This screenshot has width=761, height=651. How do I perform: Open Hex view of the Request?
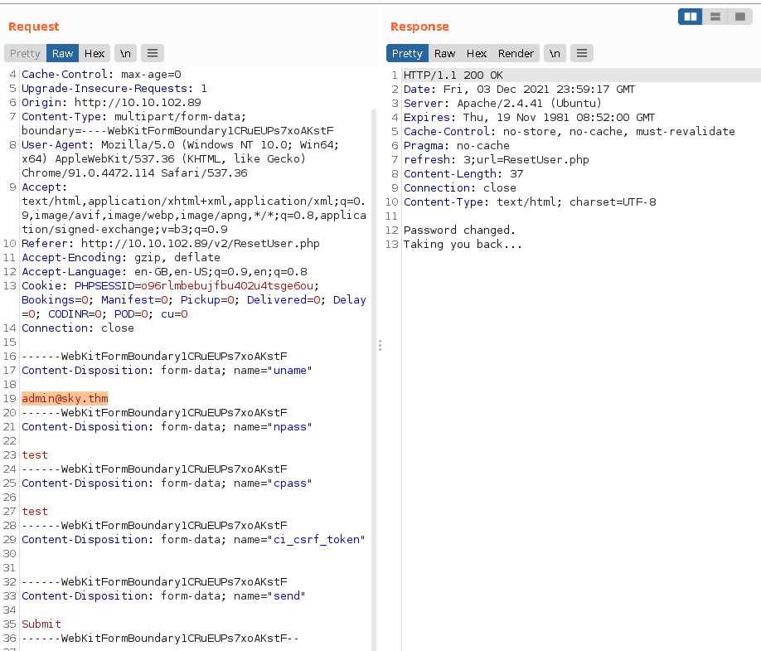95,53
